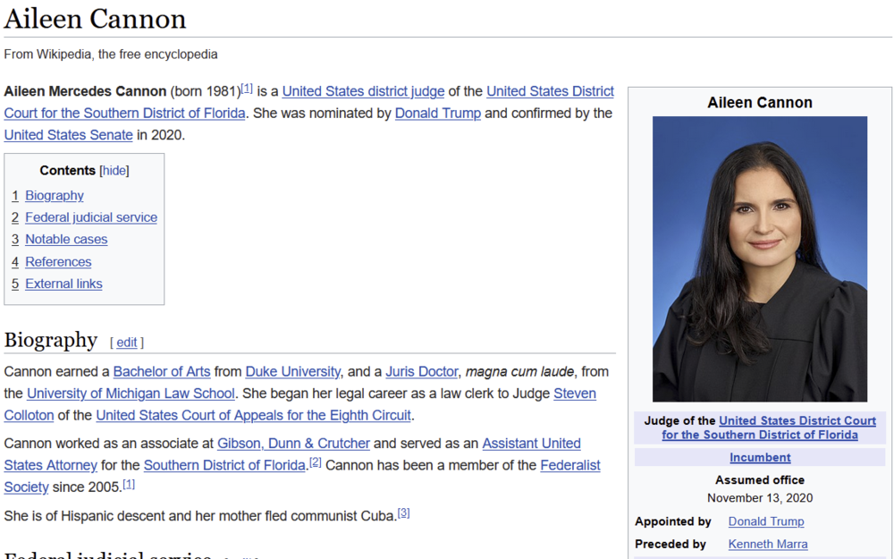
Task: Edit the Biography section
Action: 127,343
